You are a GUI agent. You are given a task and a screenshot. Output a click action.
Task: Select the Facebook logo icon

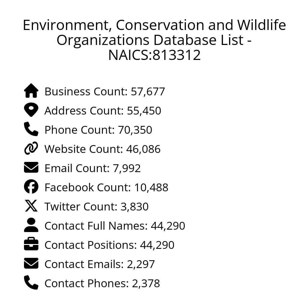[31, 187]
